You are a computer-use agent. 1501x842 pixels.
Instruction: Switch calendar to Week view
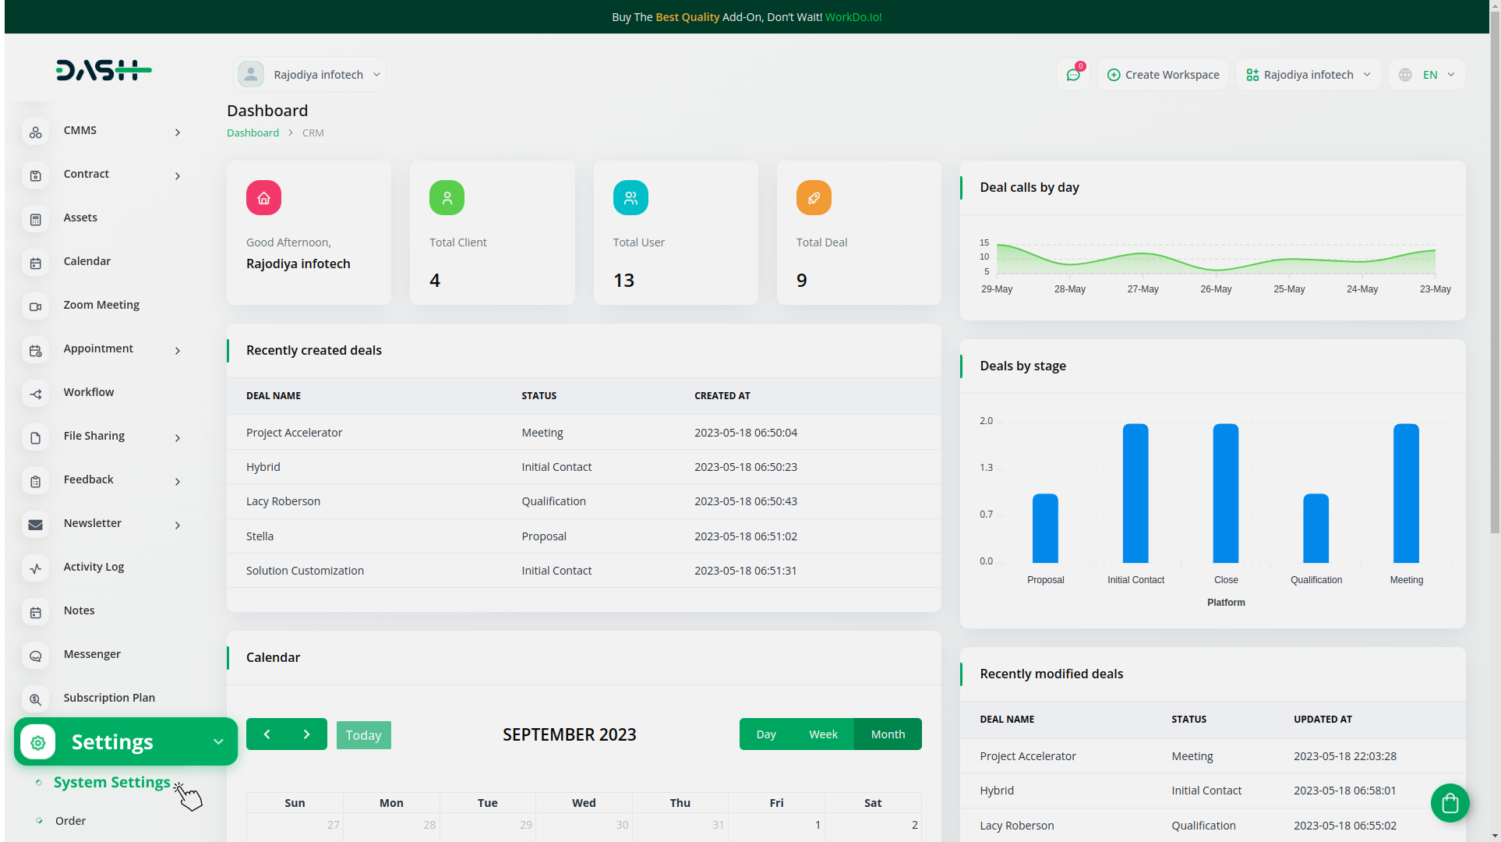point(823,734)
